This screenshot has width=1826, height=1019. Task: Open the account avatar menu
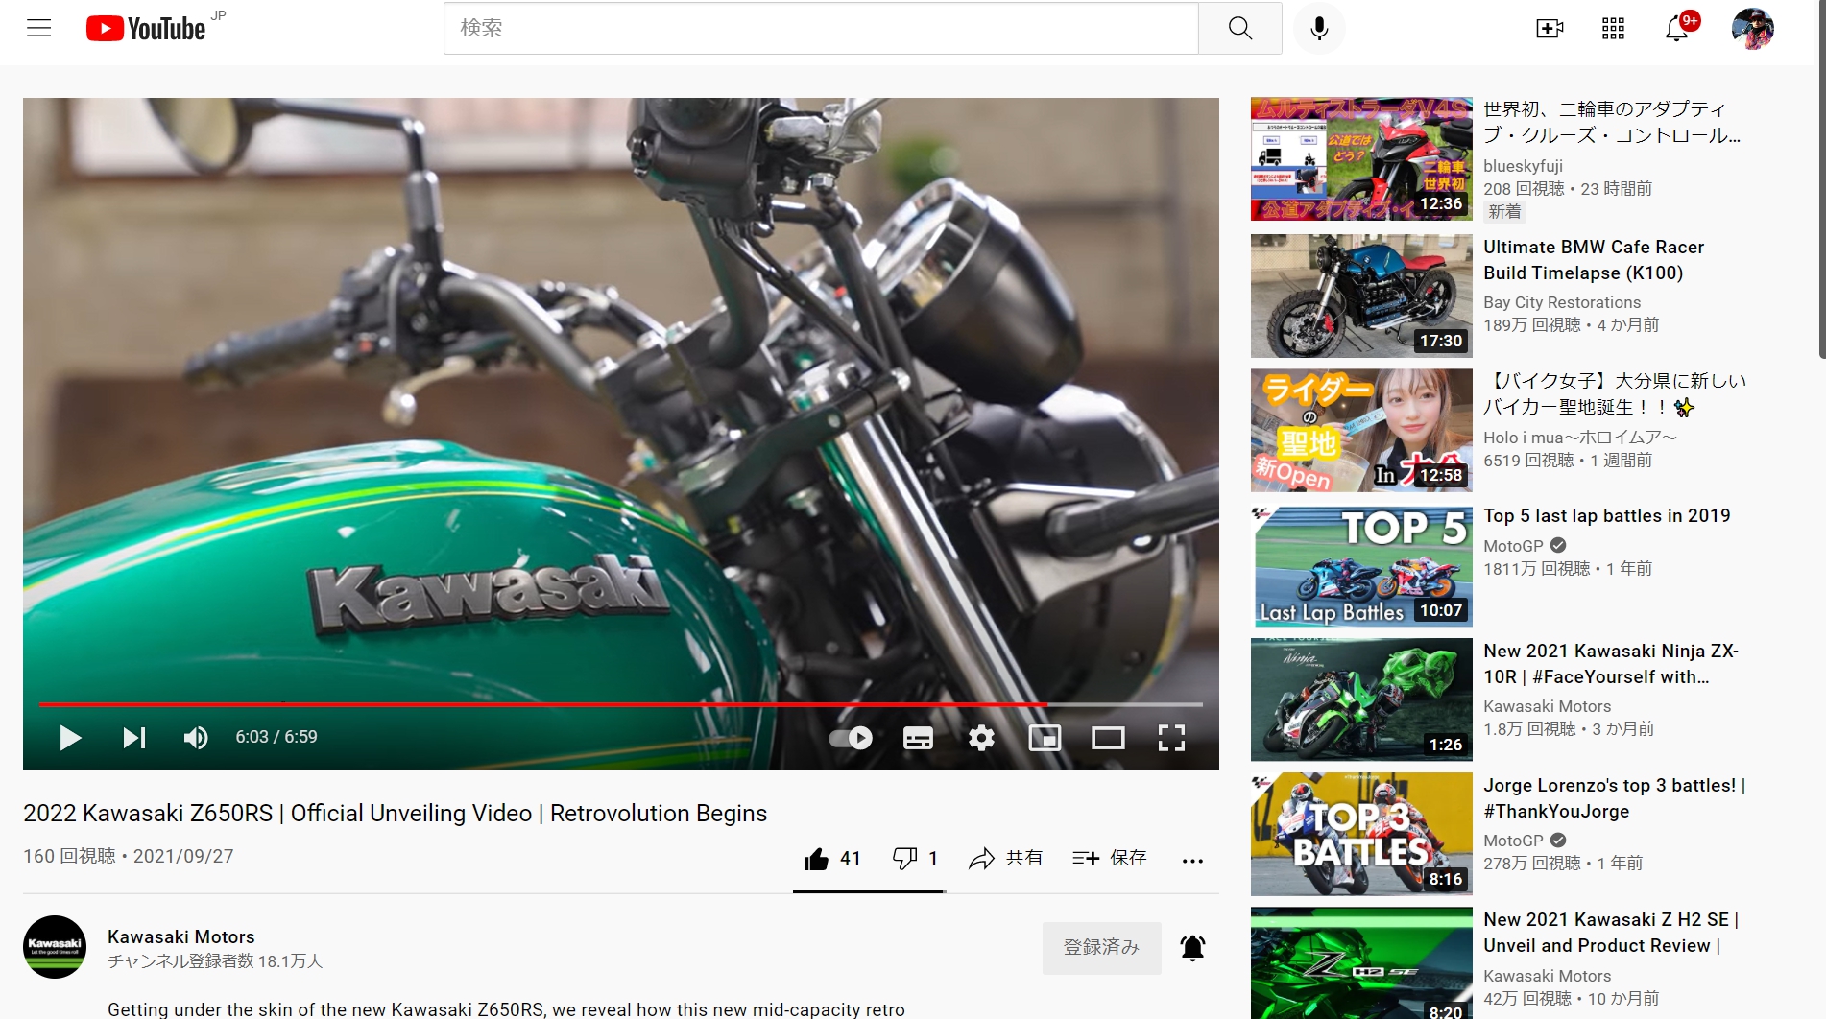1752,28
